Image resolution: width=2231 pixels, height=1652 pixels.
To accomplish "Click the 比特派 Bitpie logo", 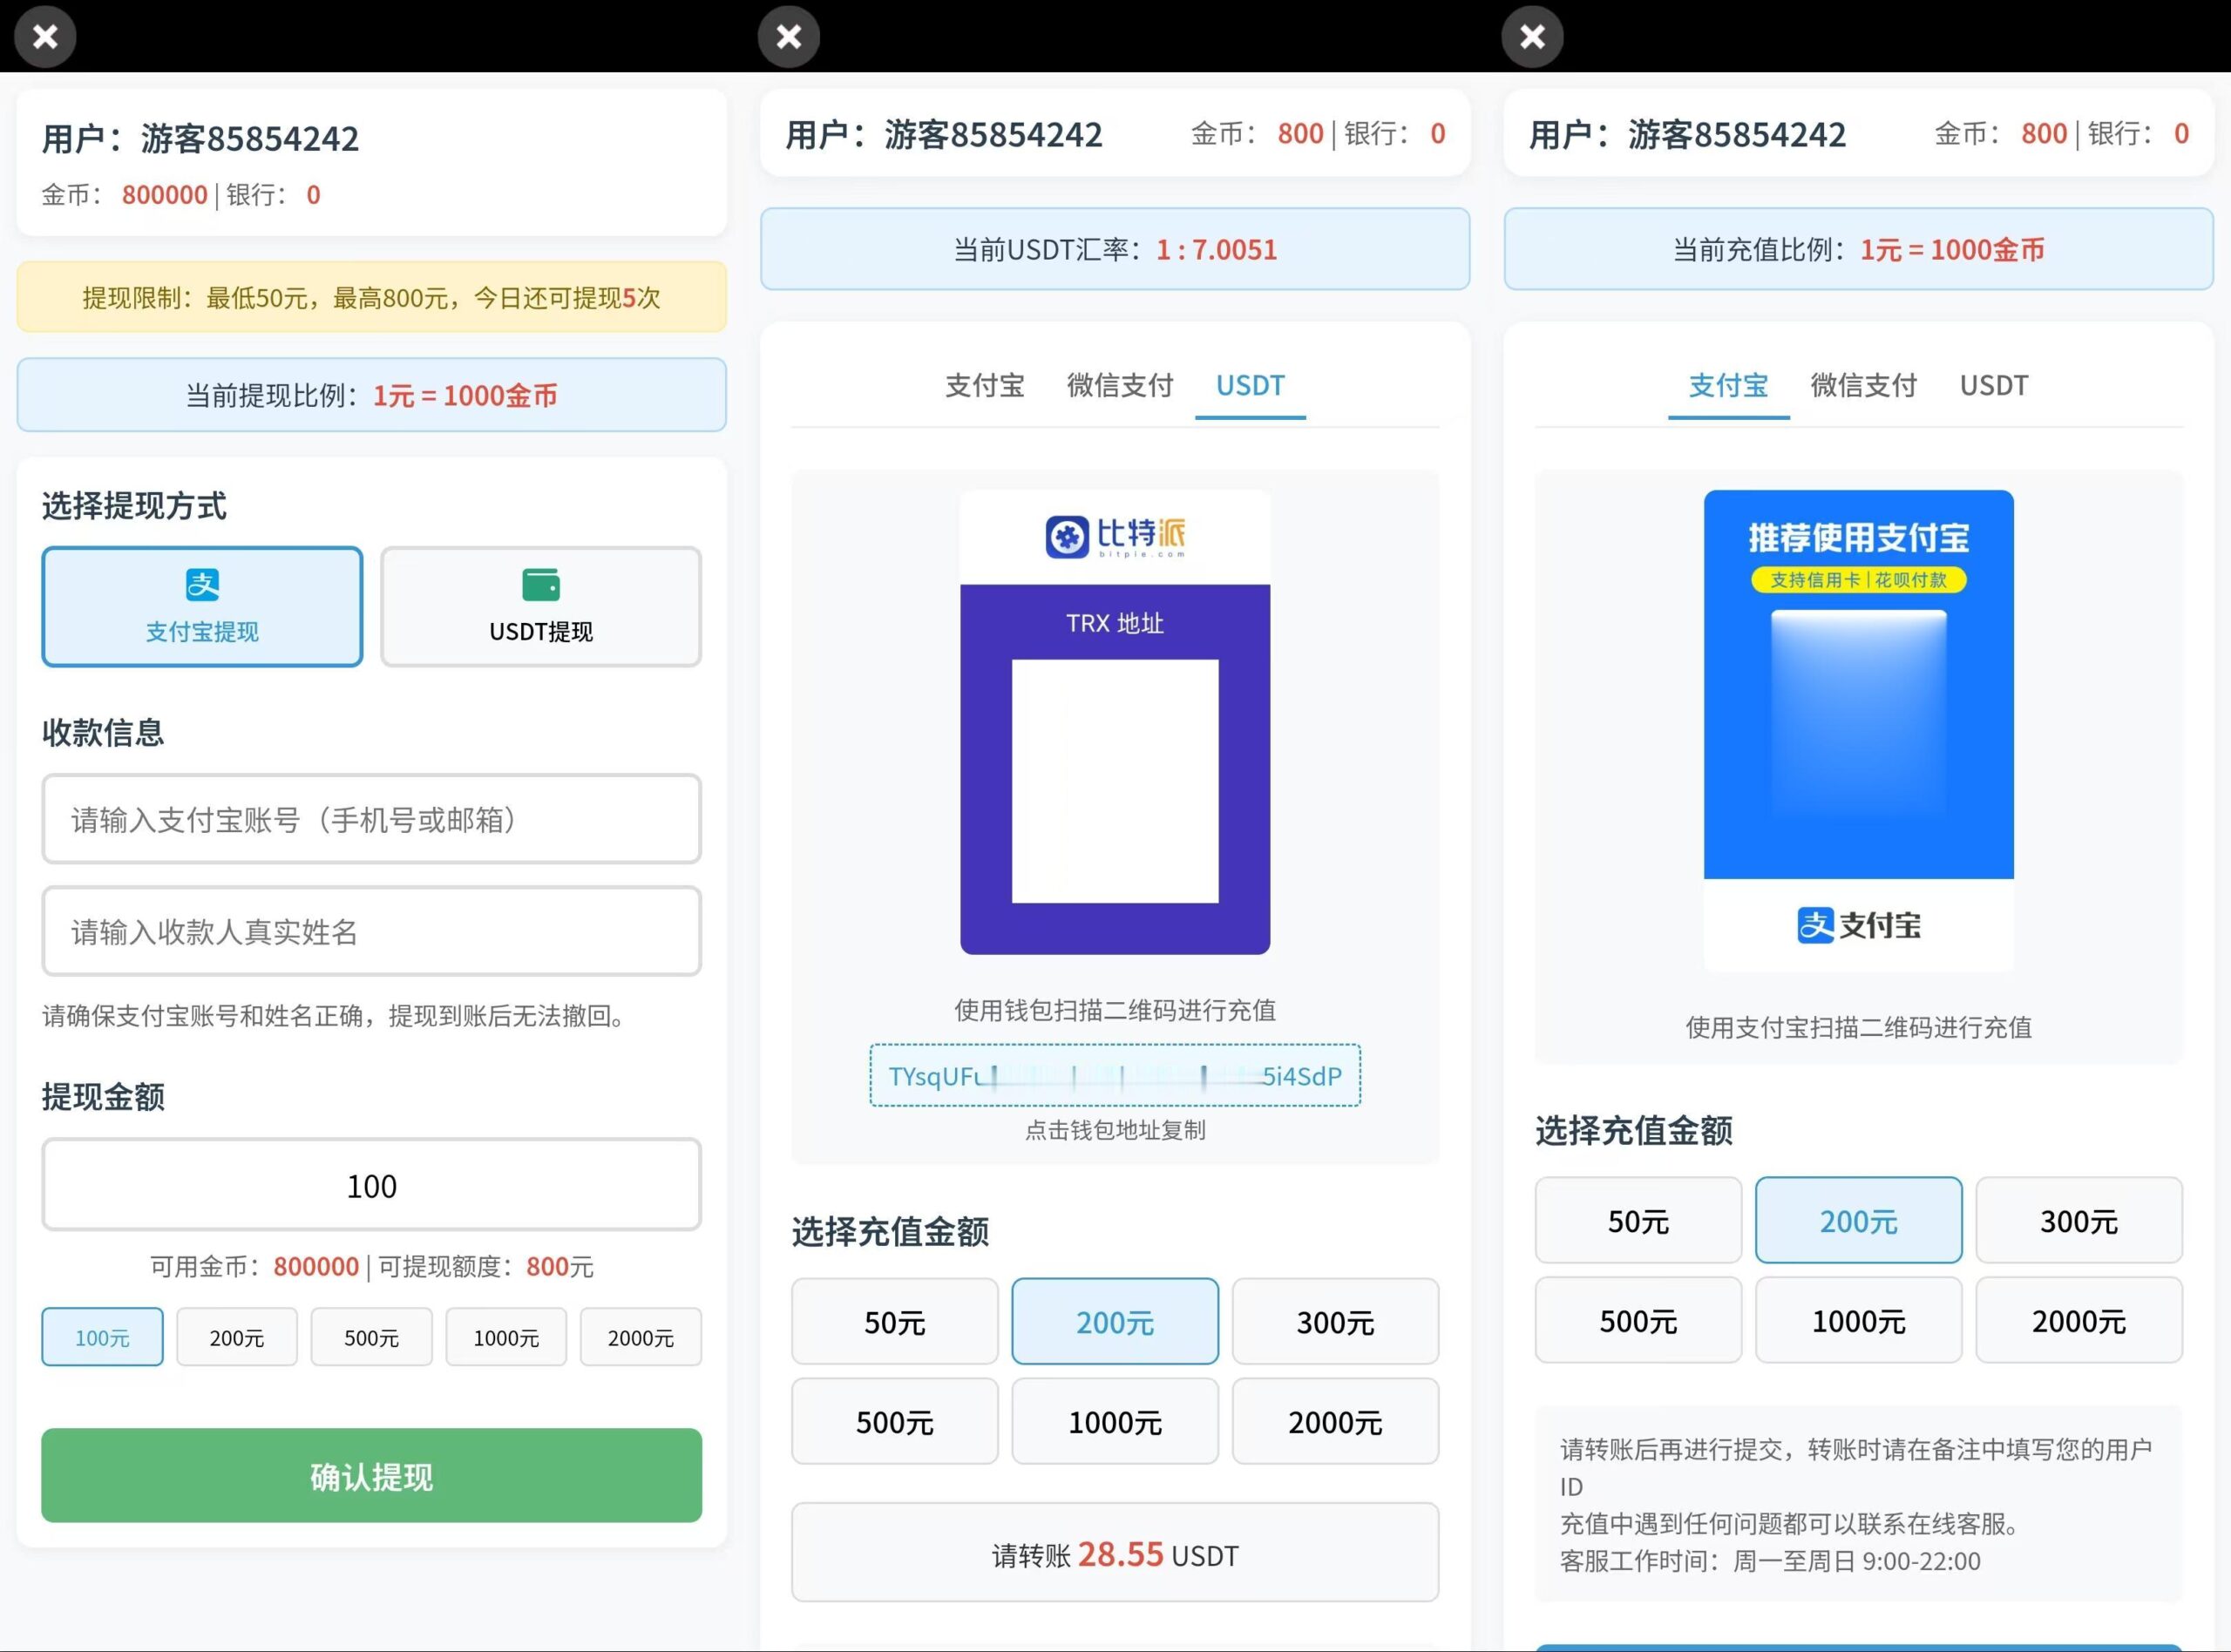I will [x=1114, y=535].
